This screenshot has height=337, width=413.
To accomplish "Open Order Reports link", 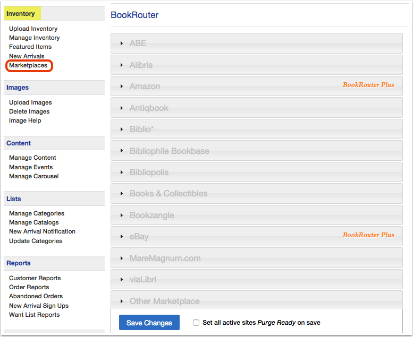I will coord(29,287).
